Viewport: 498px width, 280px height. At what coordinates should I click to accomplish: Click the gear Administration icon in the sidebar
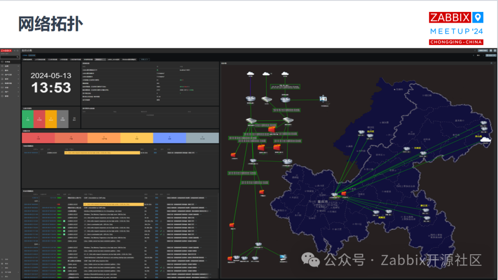click(x=2, y=96)
